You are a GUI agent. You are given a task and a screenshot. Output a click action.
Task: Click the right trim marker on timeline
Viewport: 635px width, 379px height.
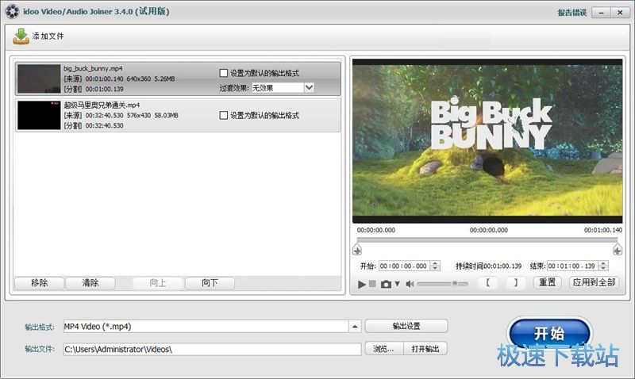(618, 250)
